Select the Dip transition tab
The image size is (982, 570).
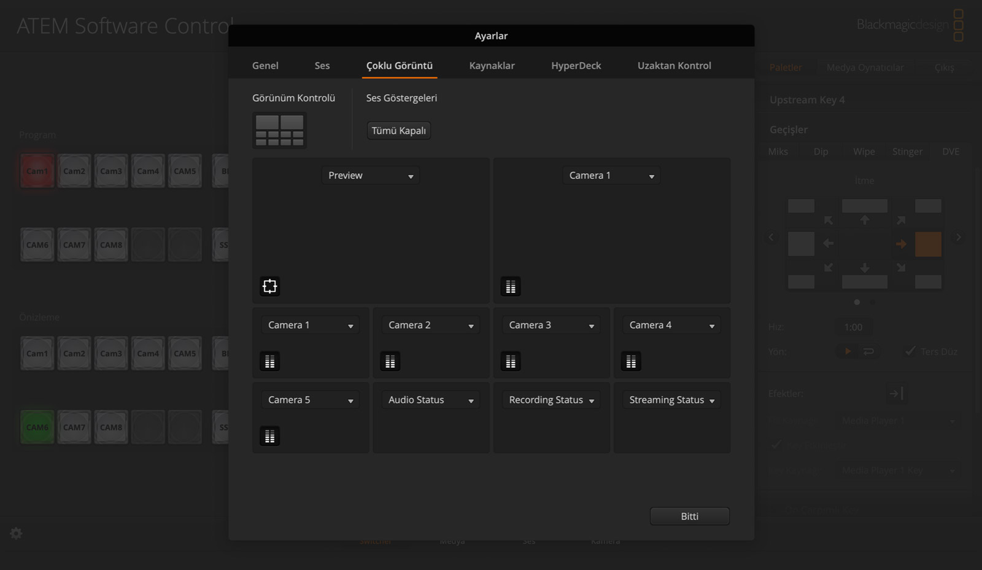tap(821, 152)
